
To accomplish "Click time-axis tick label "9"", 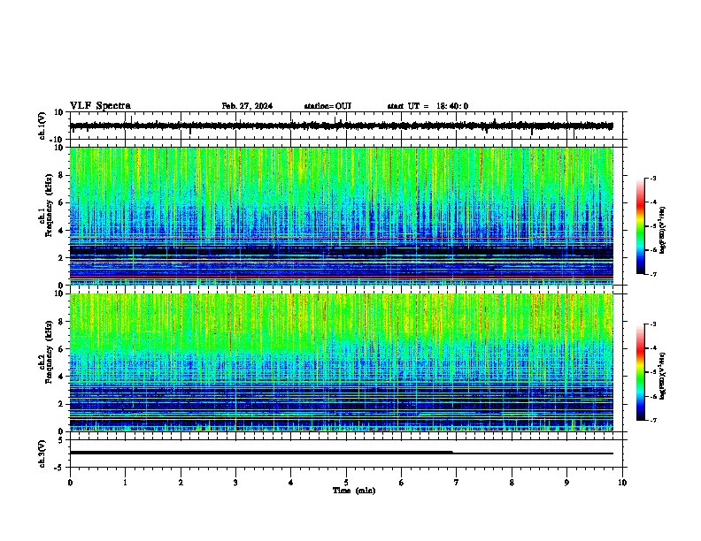I will (x=566, y=483).
